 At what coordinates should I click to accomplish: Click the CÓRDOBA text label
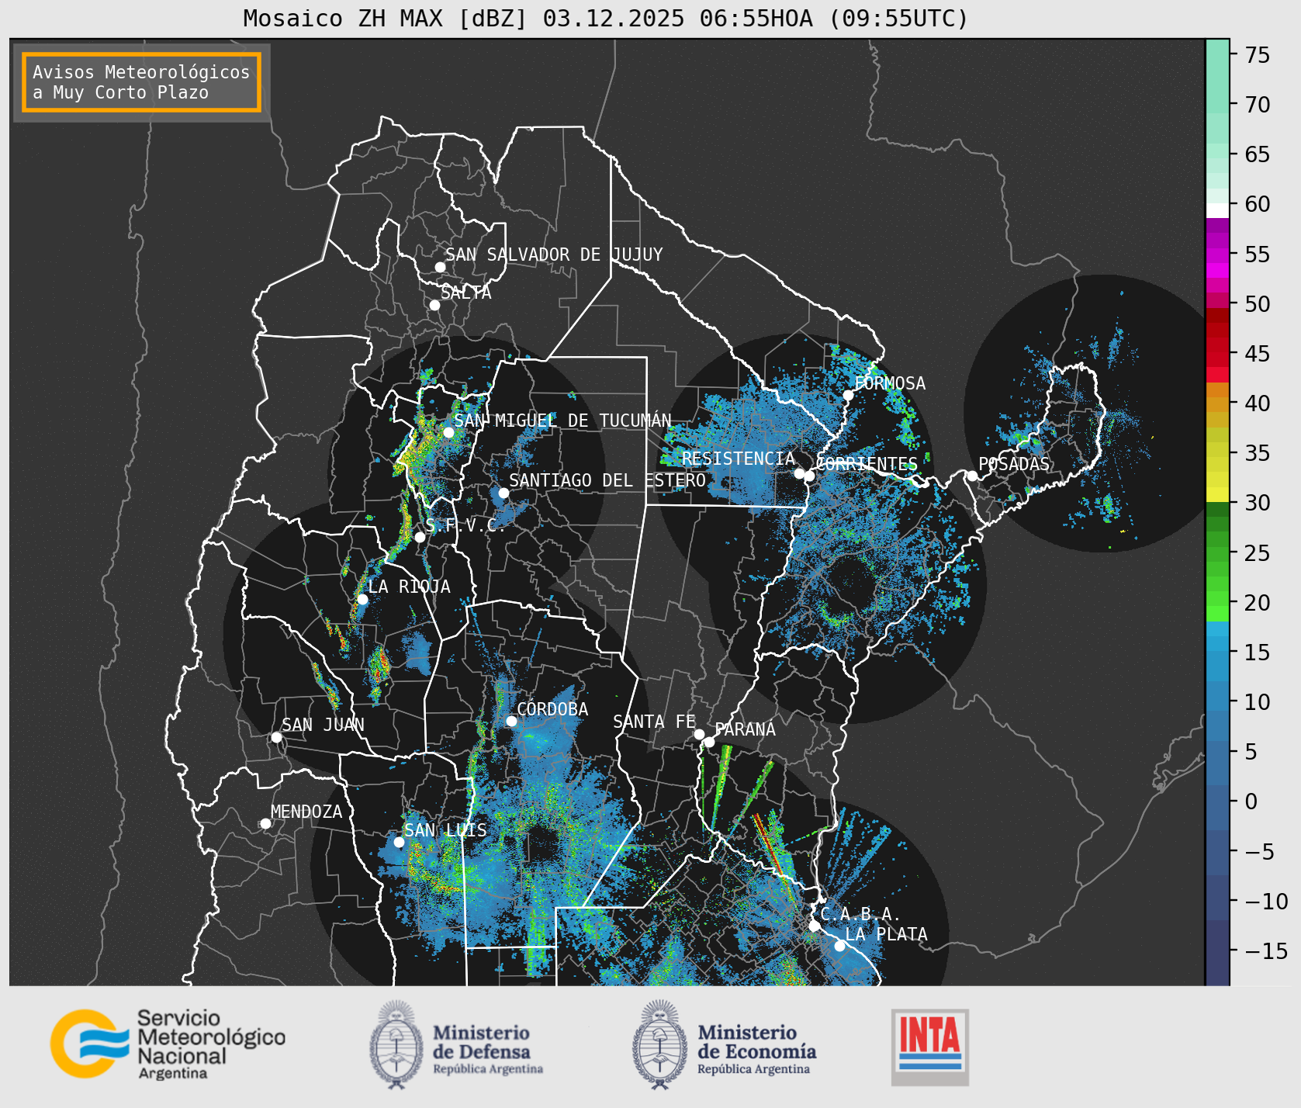(552, 708)
